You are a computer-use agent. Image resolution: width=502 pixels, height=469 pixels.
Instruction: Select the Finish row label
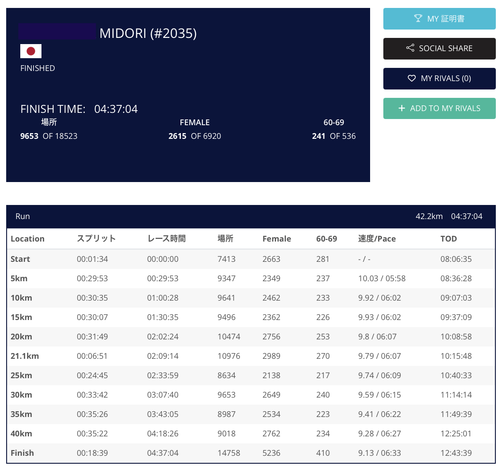click(22, 453)
